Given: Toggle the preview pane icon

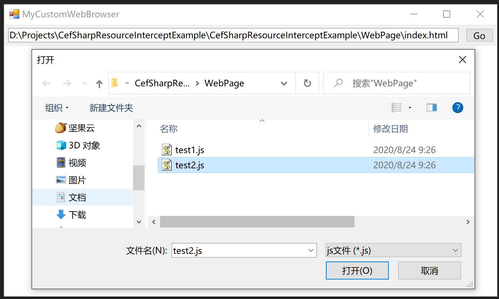Looking at the screenshot, I should click(432, 107).
